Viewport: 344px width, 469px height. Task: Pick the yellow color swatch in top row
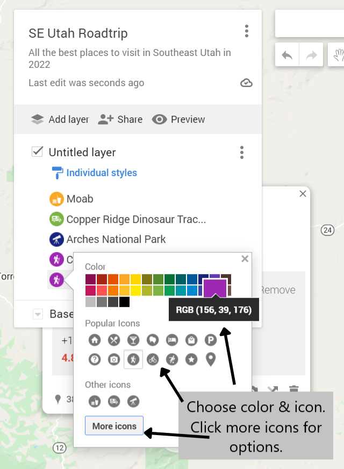[x=135, y=279]
